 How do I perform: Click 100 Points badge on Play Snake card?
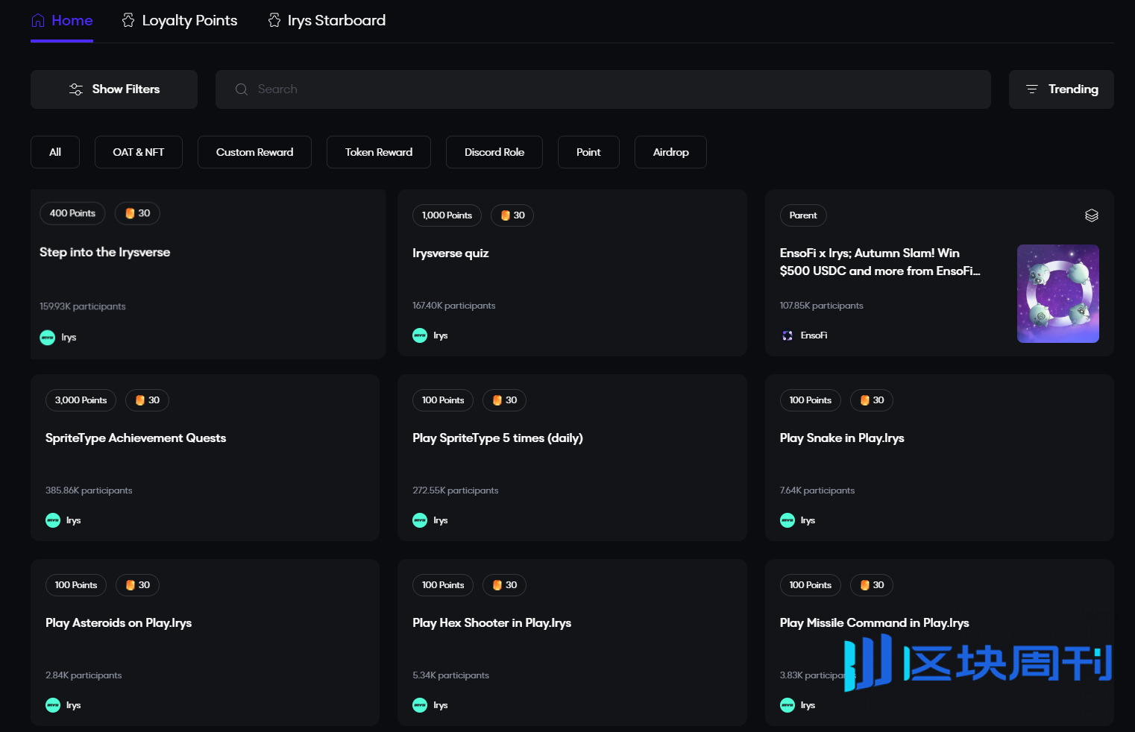811,400
